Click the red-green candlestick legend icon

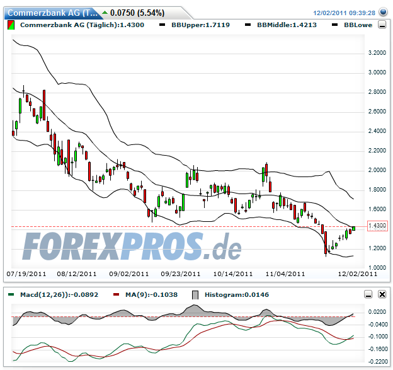tap(11, 25)
